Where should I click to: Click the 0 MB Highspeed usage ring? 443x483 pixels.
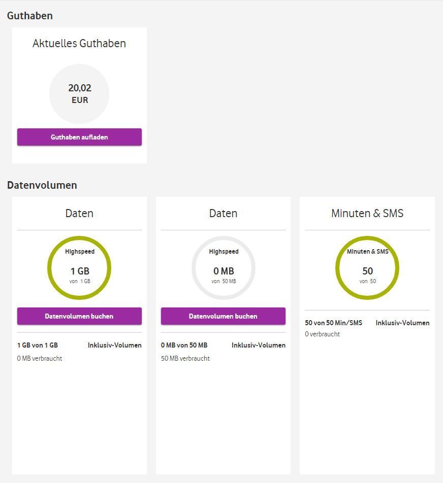pos(224,268)
